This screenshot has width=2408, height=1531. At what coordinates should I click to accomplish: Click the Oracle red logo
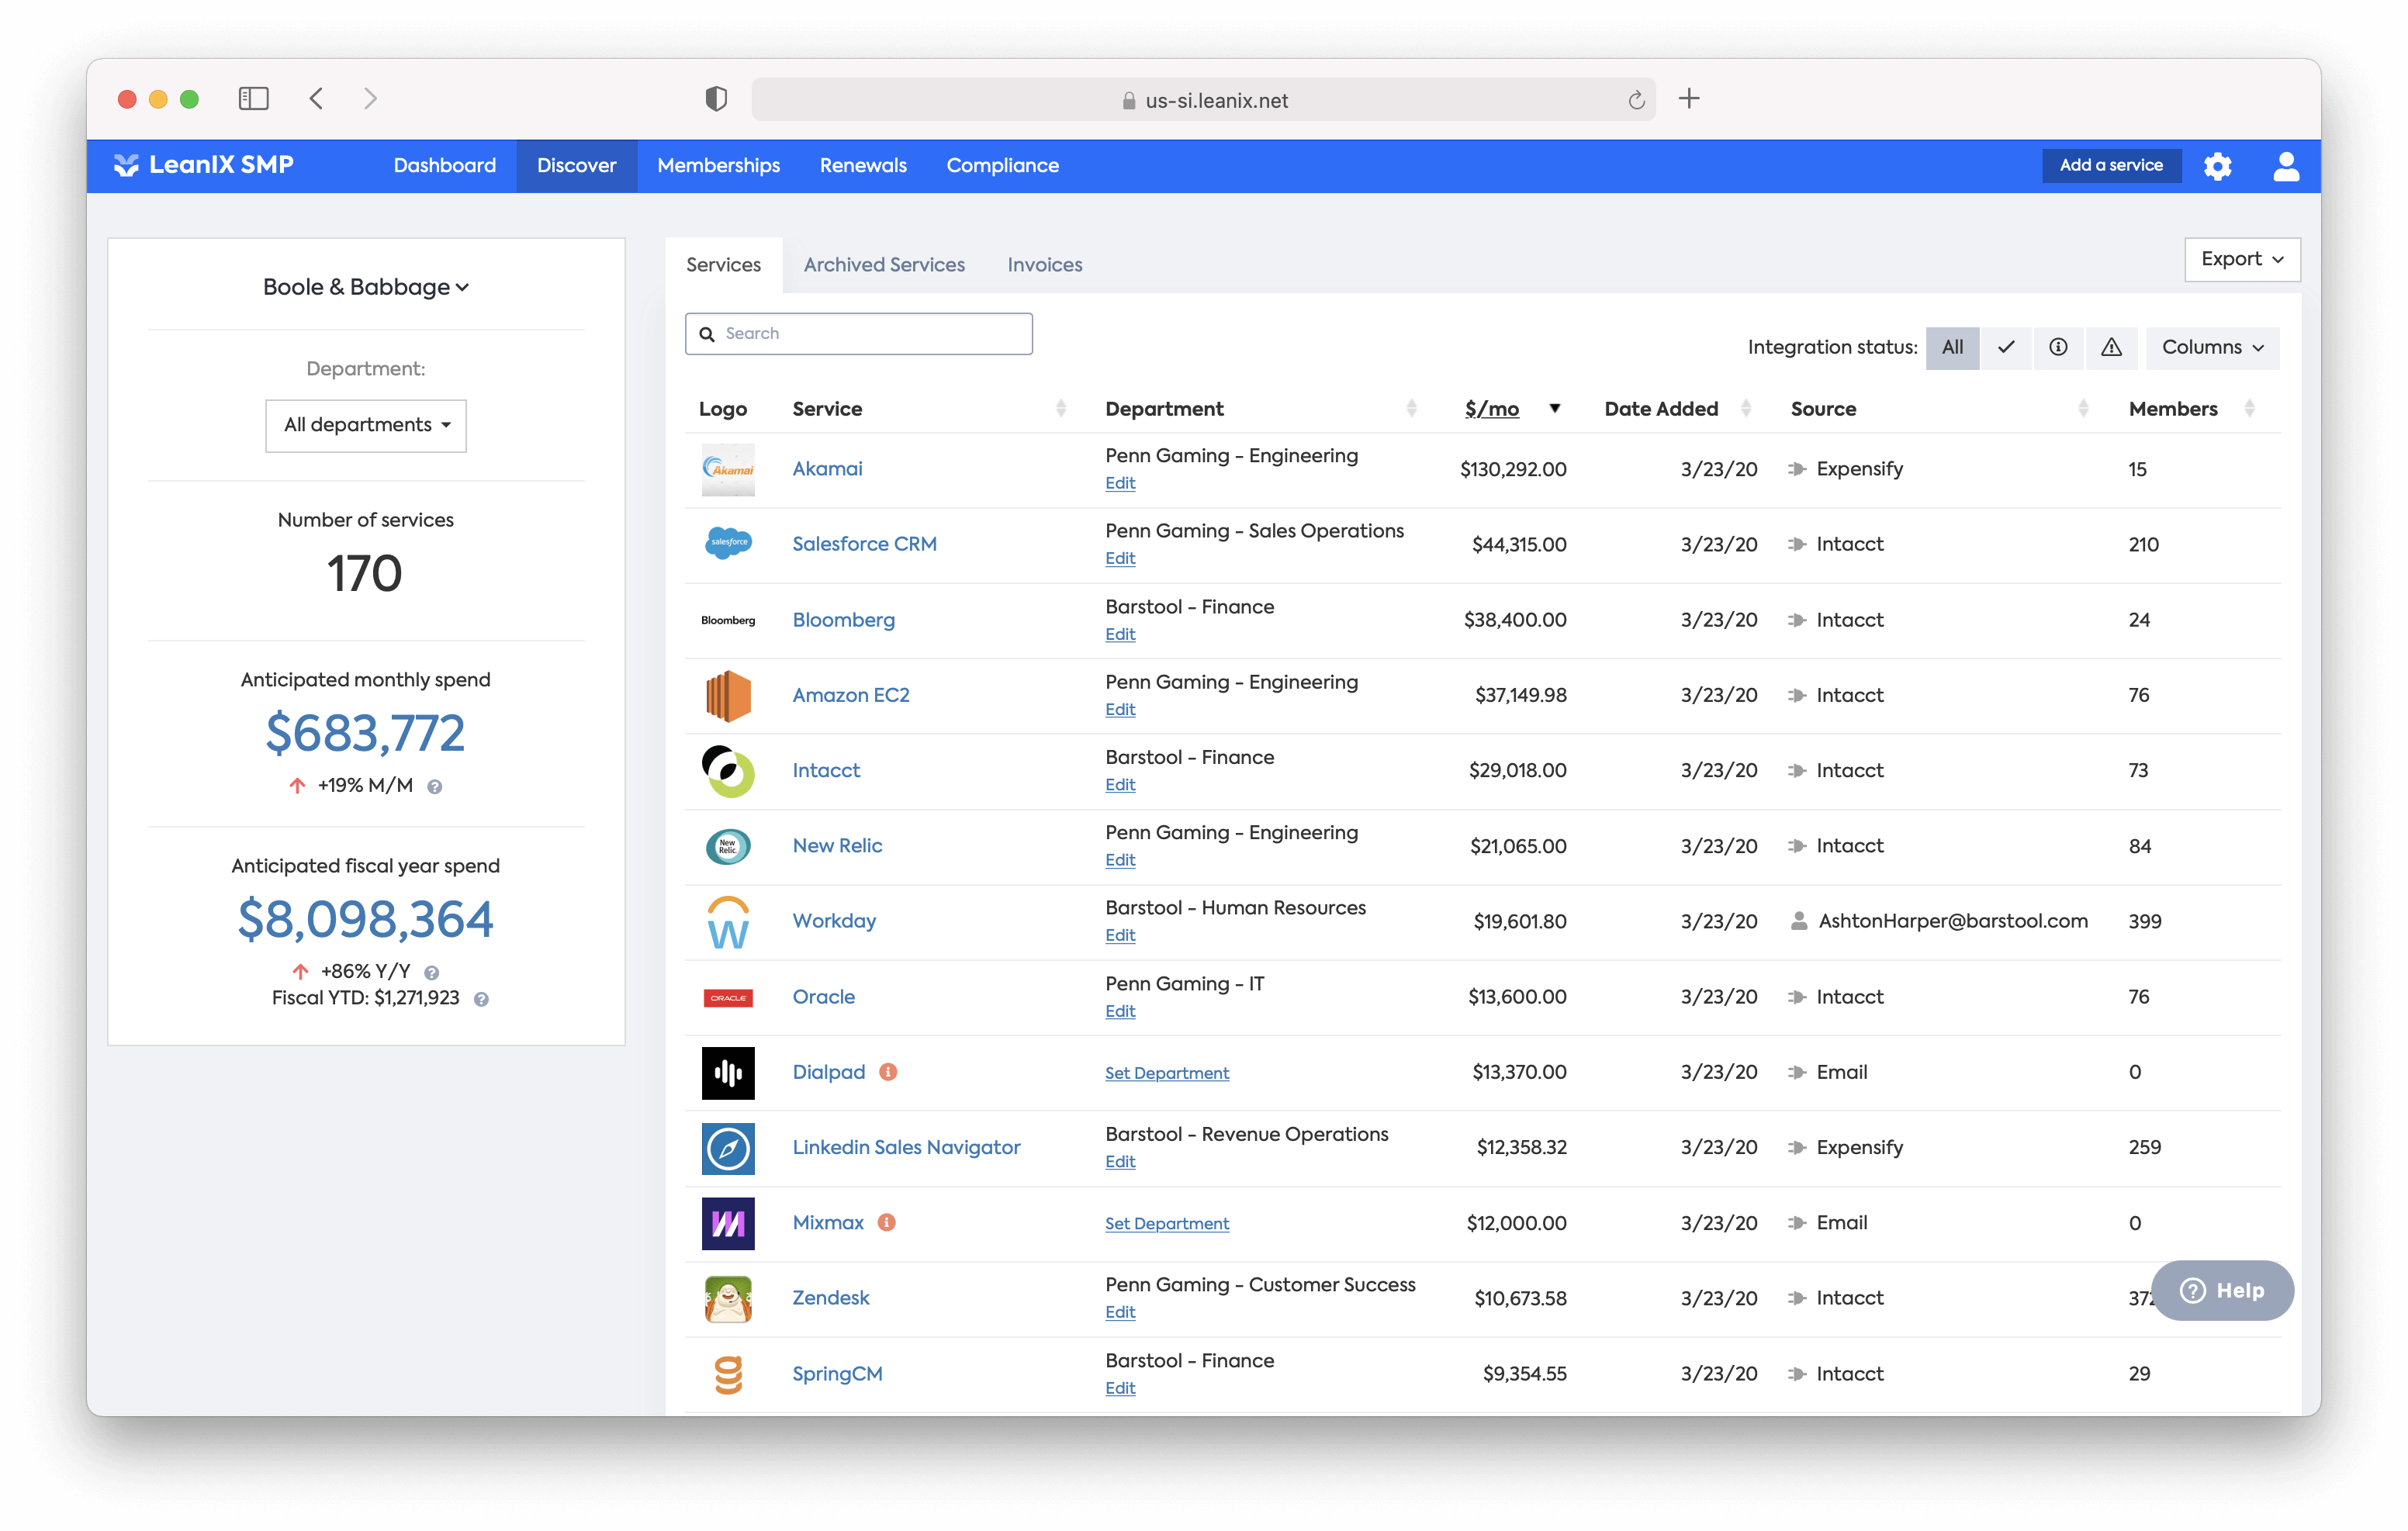point(728,997)
